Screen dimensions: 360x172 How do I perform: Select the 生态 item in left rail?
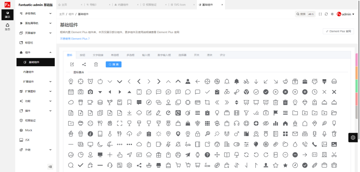(x=7, y=27)
